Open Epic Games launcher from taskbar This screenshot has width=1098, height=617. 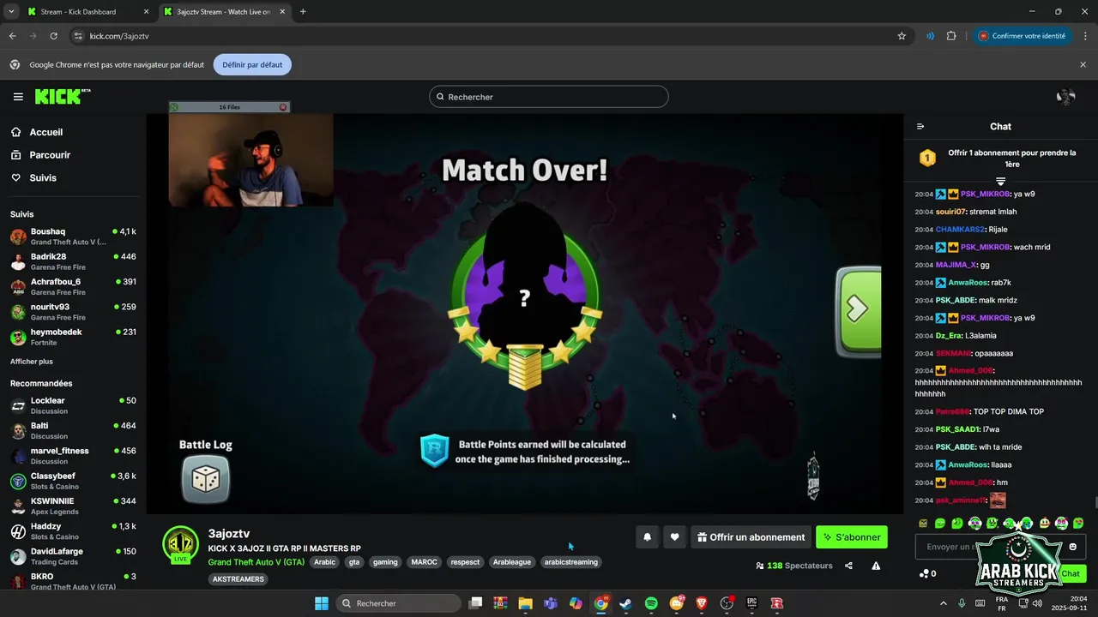pos(751,603)
